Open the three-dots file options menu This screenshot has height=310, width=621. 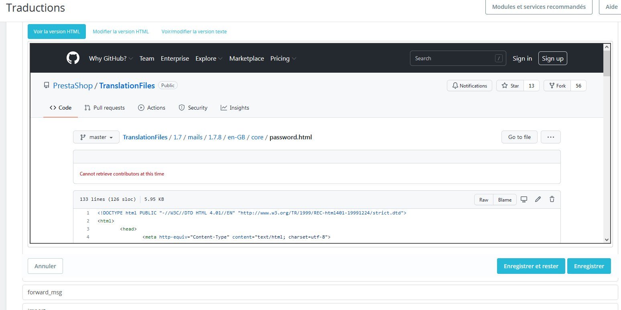[x=551, y=137]
